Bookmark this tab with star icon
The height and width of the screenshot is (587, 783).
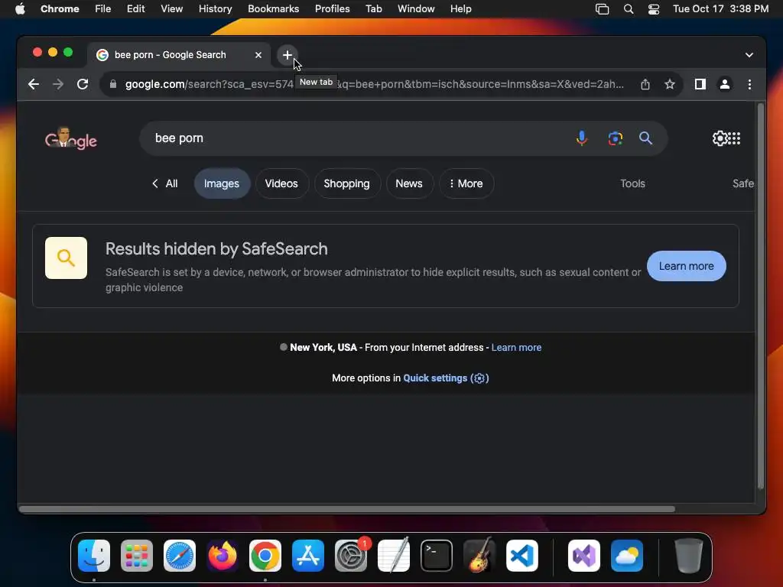tap(670, 84)
